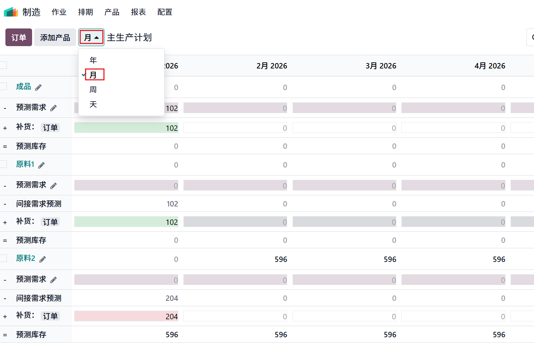Click the Odoo Manufacturing app logo
This screenshot has width=534, height=356.
[11, 12]
